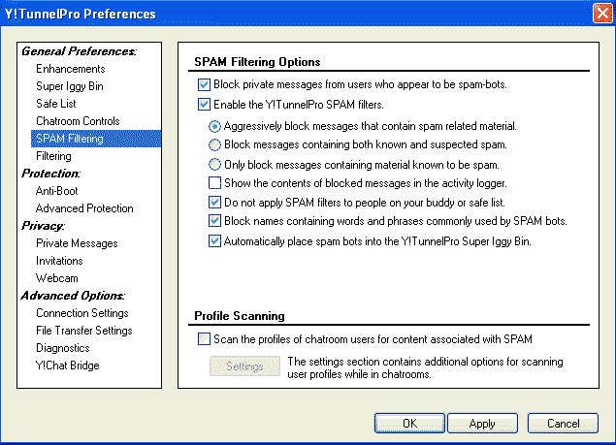
Task: Toggle auto-place spam bots into Super Iggy Bin
Action: [x=214, y=240]
